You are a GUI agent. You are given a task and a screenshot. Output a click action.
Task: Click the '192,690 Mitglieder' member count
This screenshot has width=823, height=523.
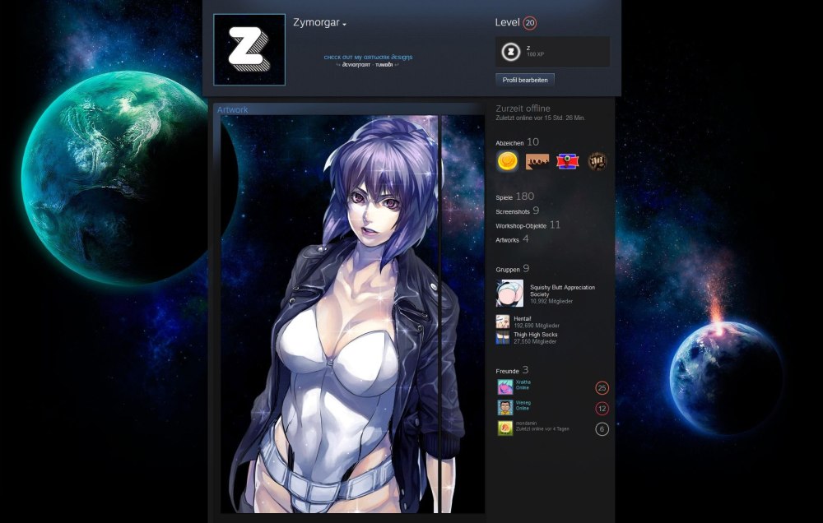pos(537,326)
